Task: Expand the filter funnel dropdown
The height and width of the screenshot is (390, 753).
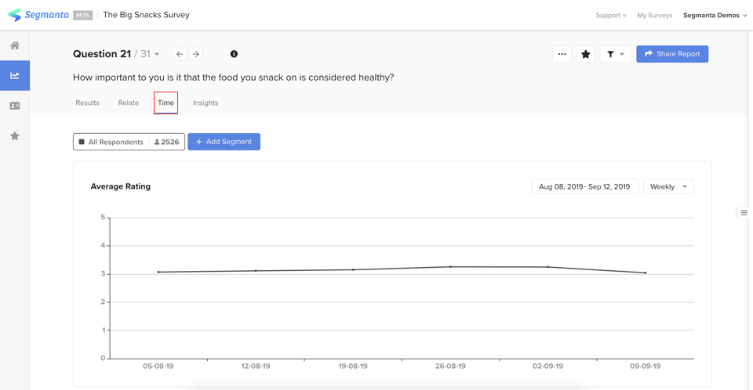Action: pyautogui.click(x=616, y=54)
